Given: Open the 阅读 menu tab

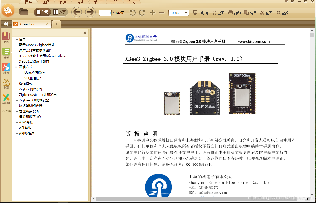Looking at the screenshot, I should coord(29,2).
